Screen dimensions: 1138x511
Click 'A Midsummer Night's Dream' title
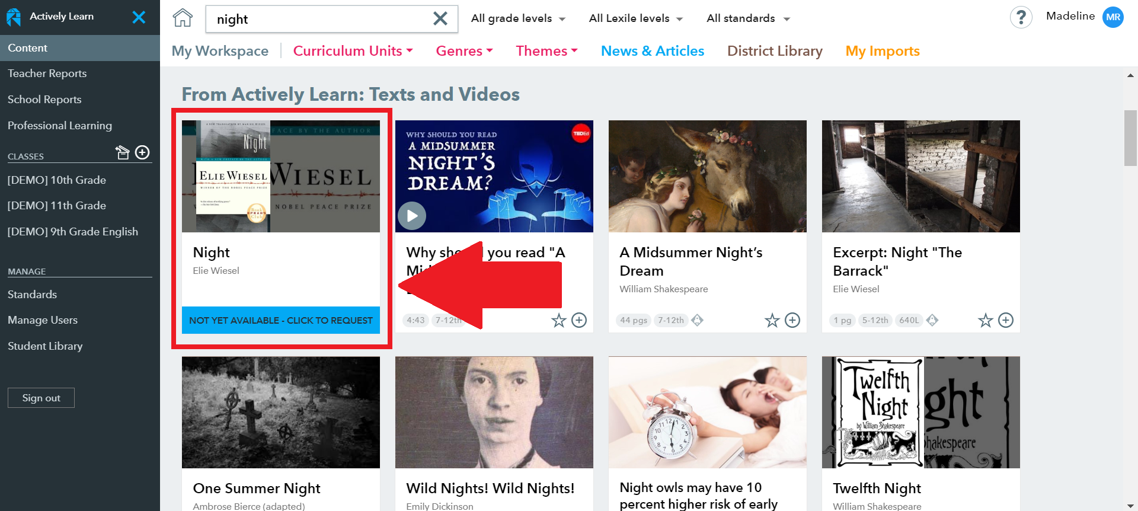click(691, 261)
